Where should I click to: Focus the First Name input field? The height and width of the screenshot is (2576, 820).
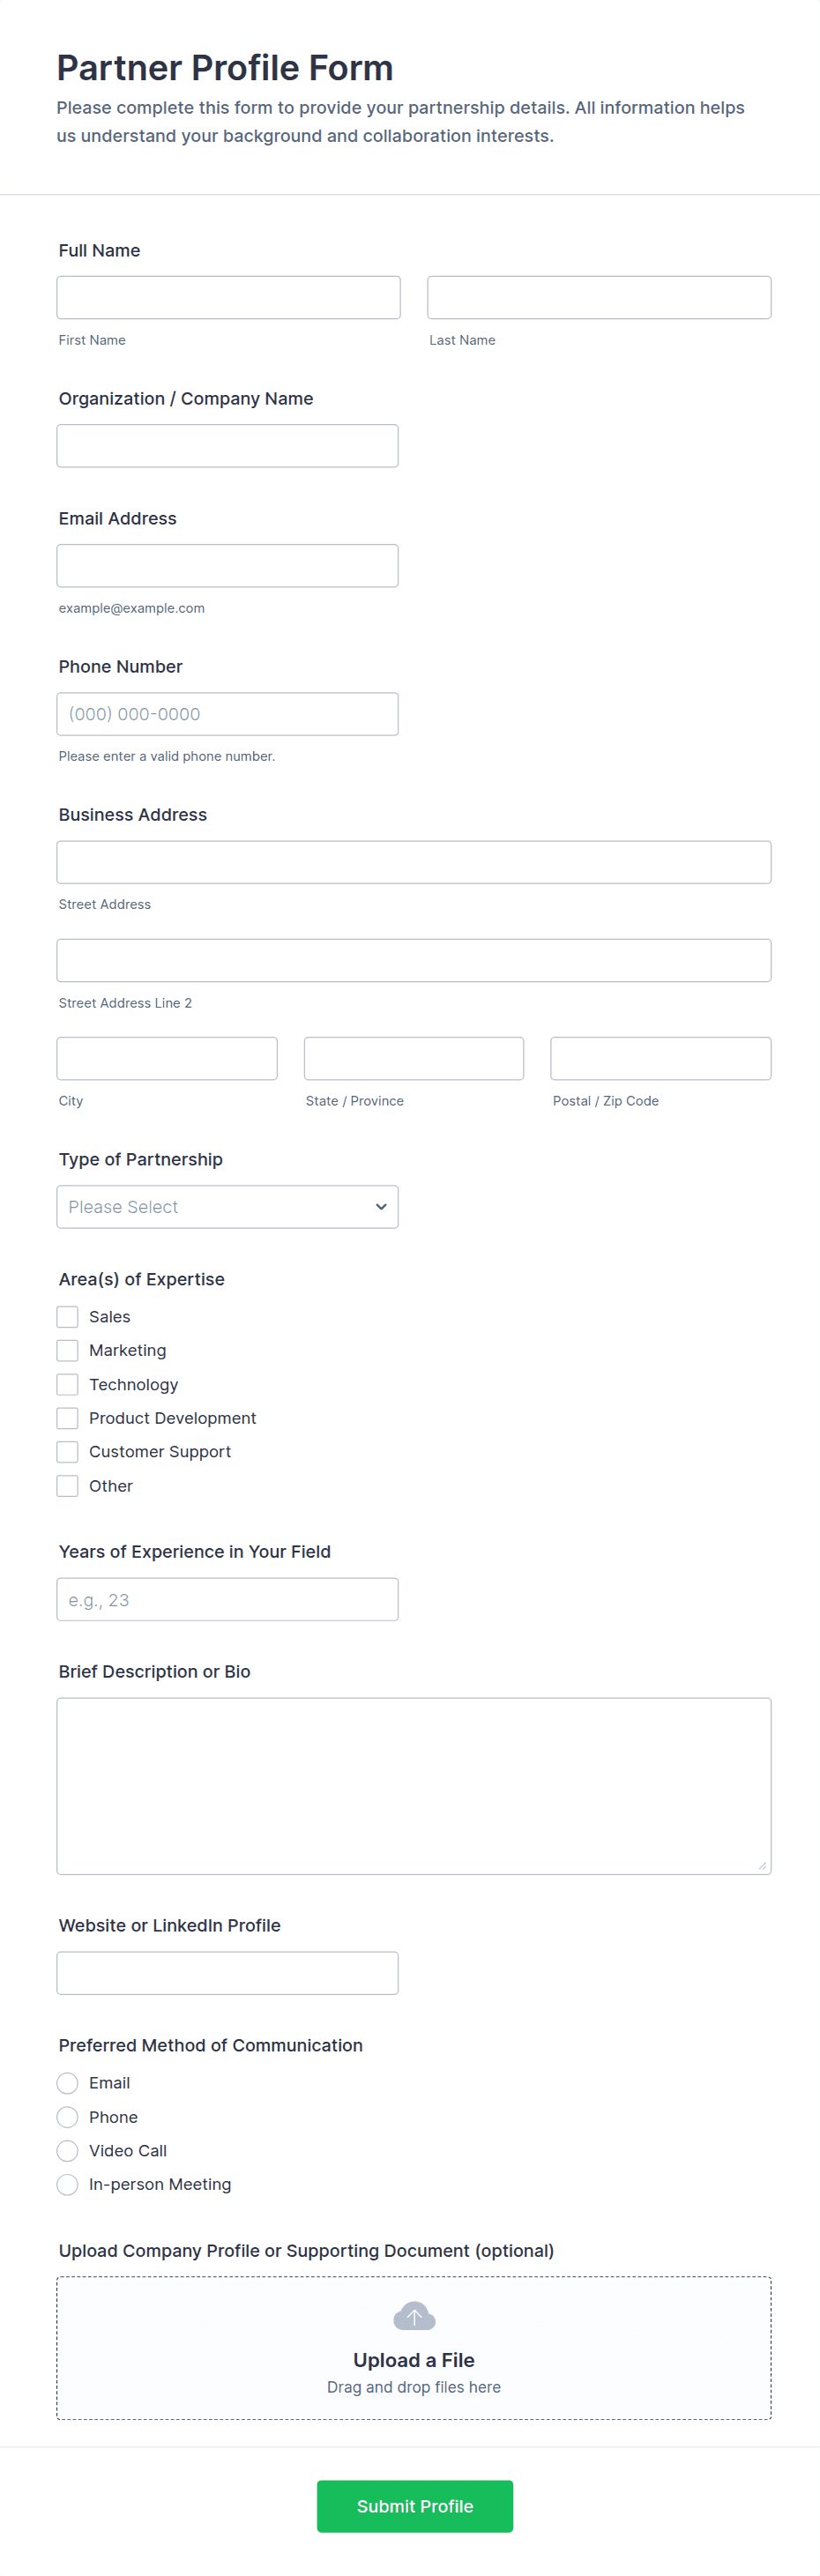point(228,298)
